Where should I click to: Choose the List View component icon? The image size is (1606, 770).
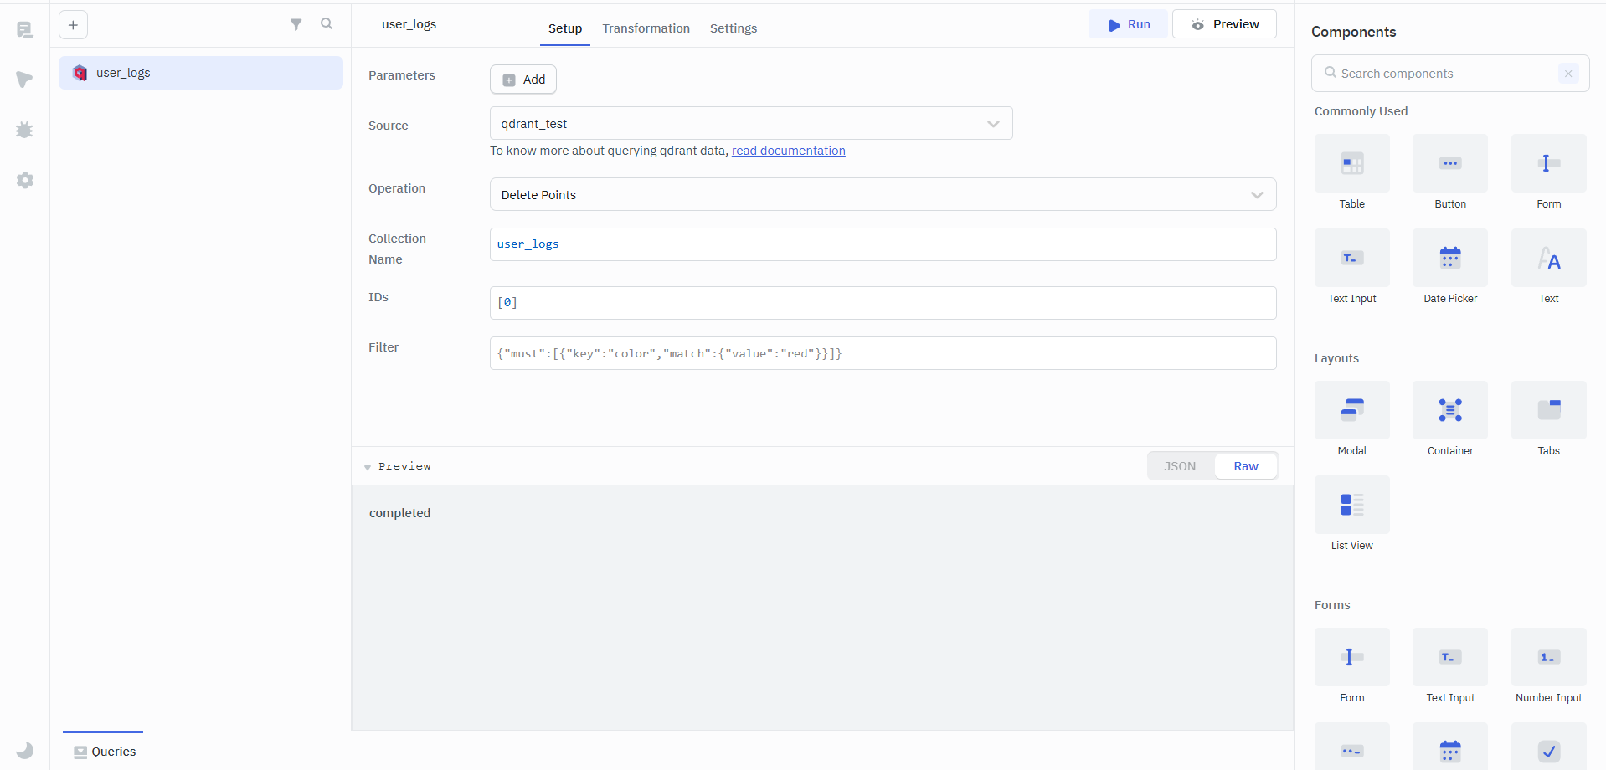click(1351, 506)
